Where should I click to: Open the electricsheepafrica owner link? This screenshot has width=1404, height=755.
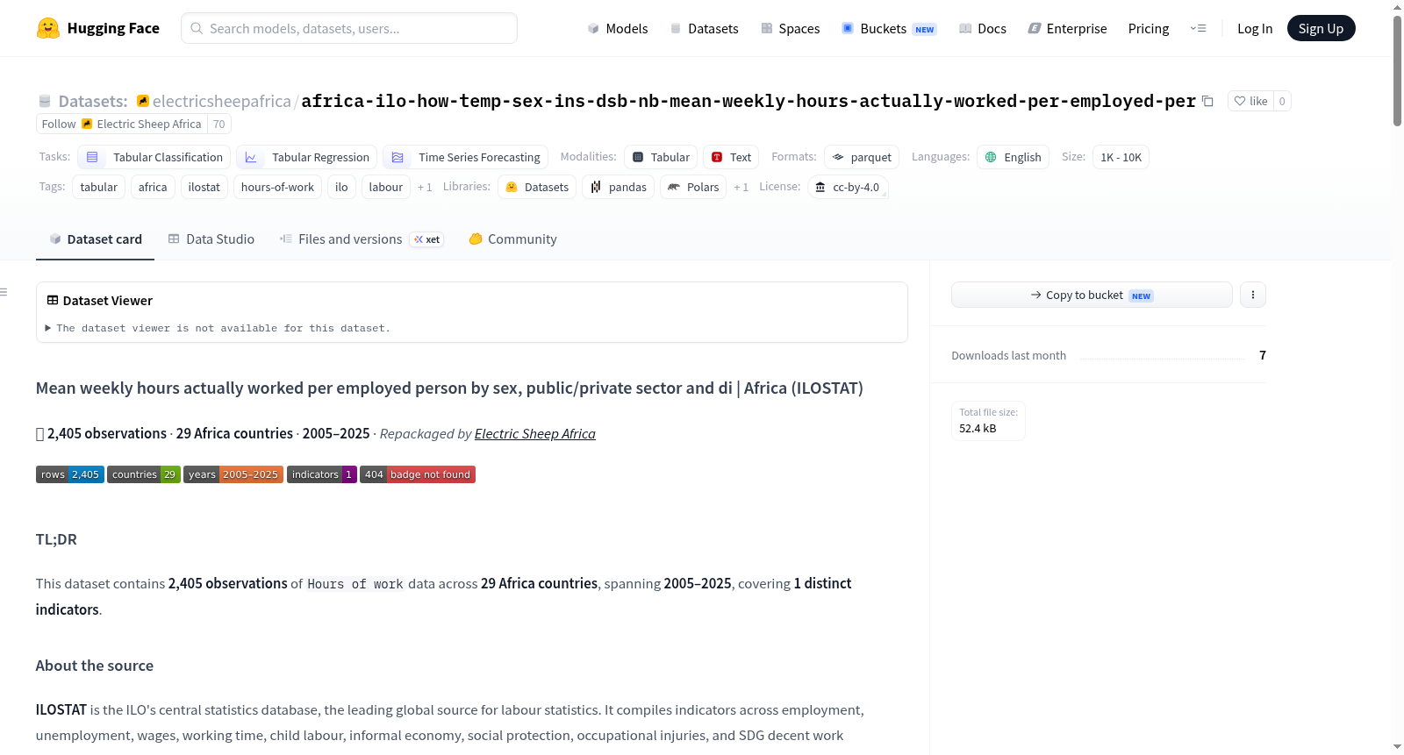[x=221, y=101]
